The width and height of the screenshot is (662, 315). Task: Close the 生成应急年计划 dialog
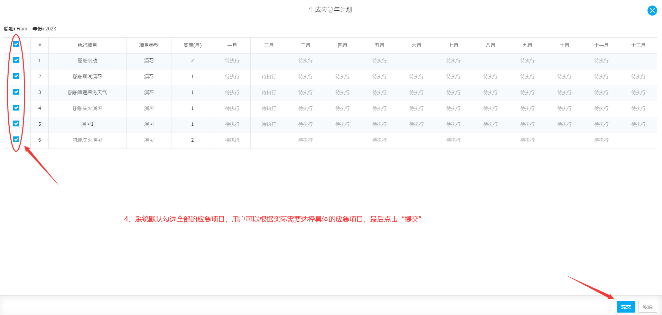coord(652,10)
